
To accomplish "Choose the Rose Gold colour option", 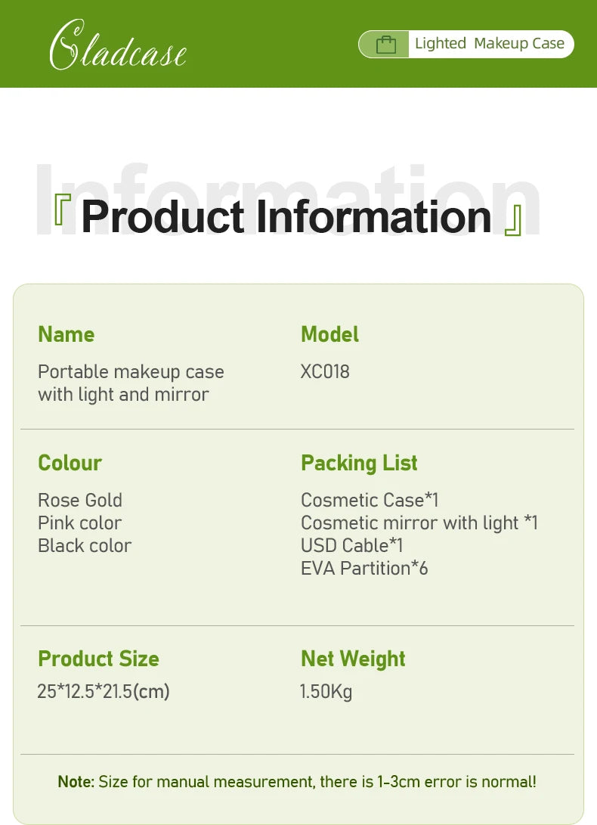I will point(80,501).
